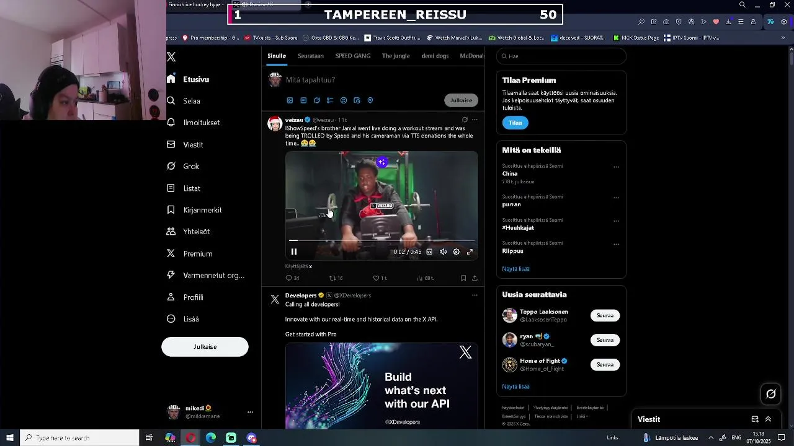The width and height of the screenshot is (794, 446).
Task: Open Grok in sidebar
Action: (183, 166)
